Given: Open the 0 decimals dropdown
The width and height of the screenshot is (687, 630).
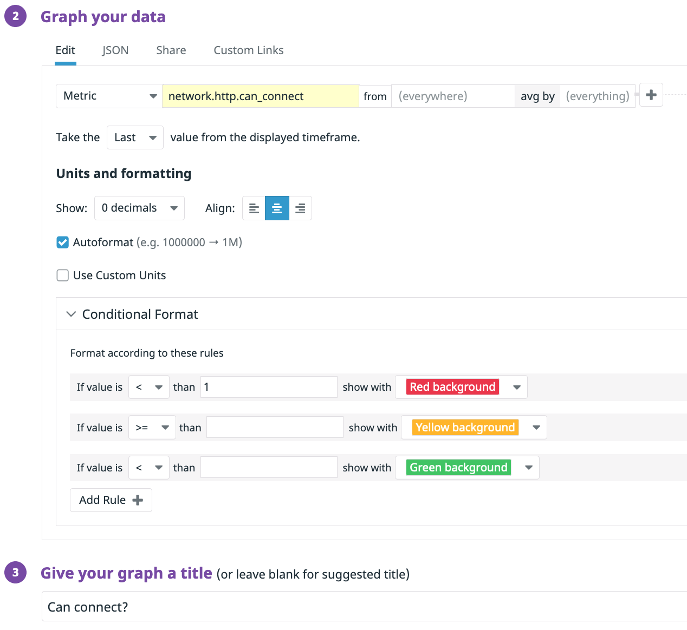Looking at the screenshot, I should (x=139, y=208).
